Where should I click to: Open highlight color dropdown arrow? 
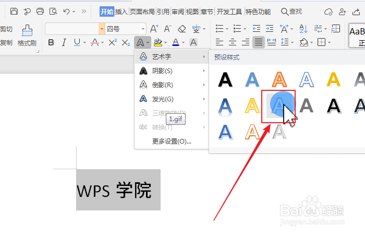(x=165, y=42)
